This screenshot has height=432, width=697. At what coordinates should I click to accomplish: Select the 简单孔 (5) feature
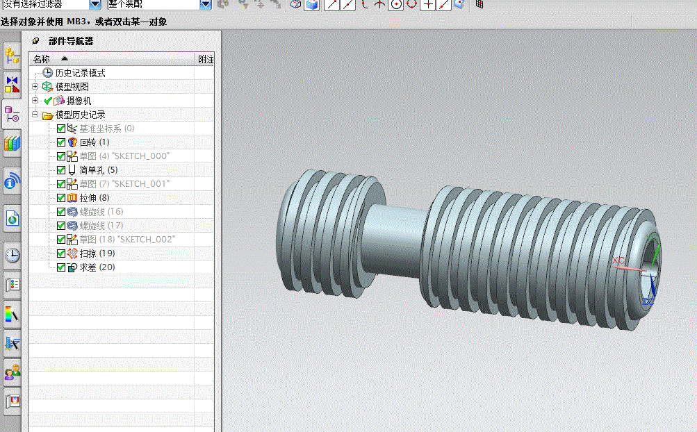(x=98, y=170)
